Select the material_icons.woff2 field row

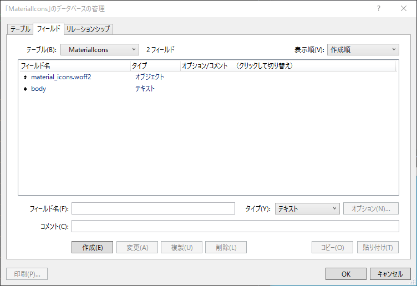coord(208,77)
